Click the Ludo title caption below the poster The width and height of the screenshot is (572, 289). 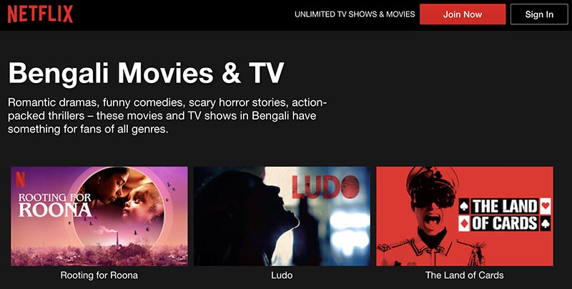(282, 275)
